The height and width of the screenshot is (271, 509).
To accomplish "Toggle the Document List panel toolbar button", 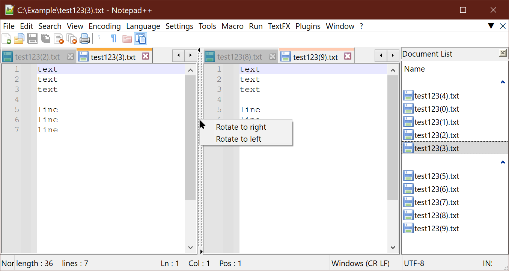I will [x=140, y=39].
